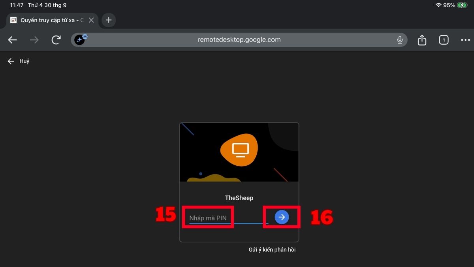Tap the battery indicator in status bar
Viewport: 474px width, 267px height.
coord(462,5)
